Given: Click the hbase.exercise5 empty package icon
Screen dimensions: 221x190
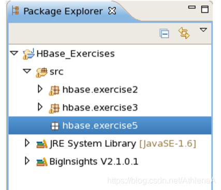Looking at the screenshot, I should point(55,126).
